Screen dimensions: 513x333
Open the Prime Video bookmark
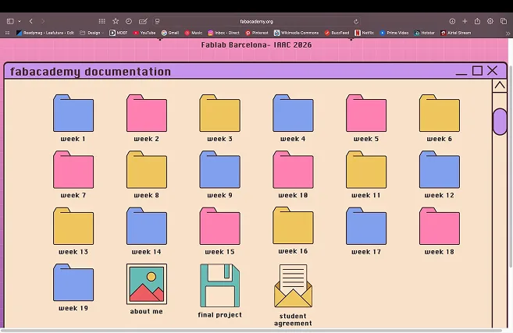(394, 33)
